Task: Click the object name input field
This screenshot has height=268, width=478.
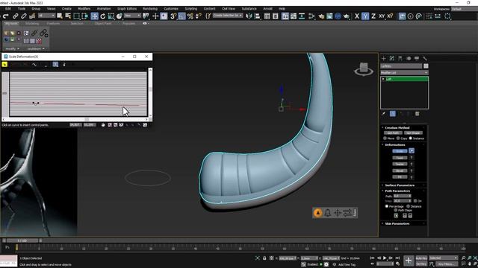Action: pyautogui.click(x=402, y=66)
